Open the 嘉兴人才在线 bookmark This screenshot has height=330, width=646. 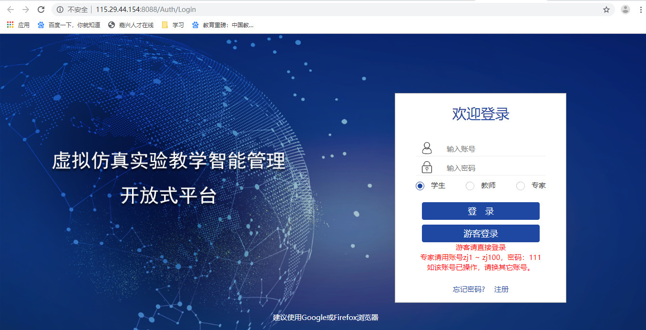click(x=131, y=25)
